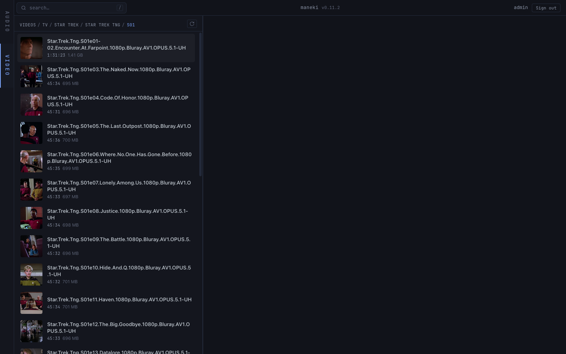Click the admin username

tap(521, 7)
